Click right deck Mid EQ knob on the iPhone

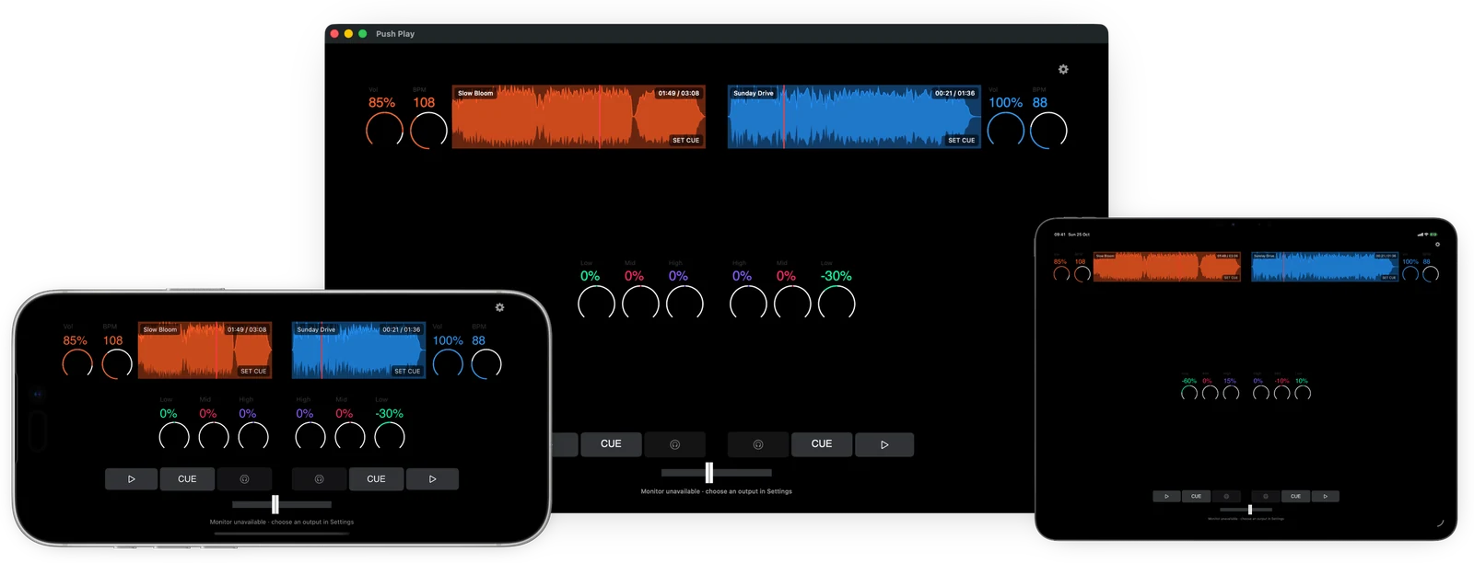350,437
